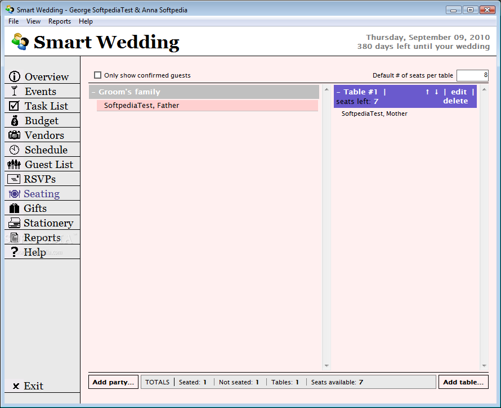Click Seats available: 7 total
Viewport: 501px width, 408px height.
(x=337, y=382)
